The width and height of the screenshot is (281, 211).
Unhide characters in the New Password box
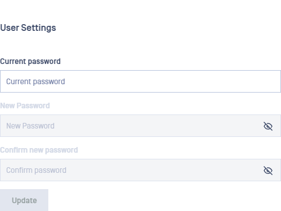[x=268, y=126]
